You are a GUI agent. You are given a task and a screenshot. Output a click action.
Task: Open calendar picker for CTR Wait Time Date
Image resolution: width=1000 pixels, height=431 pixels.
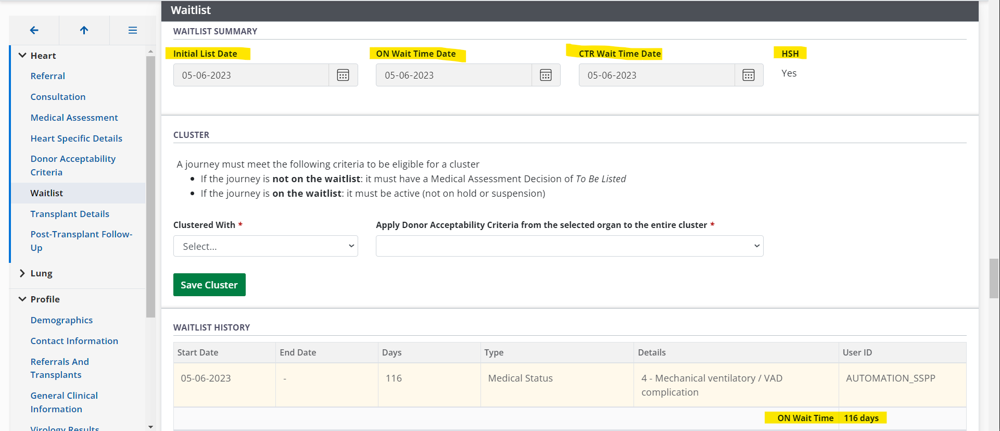pos(749,75)
